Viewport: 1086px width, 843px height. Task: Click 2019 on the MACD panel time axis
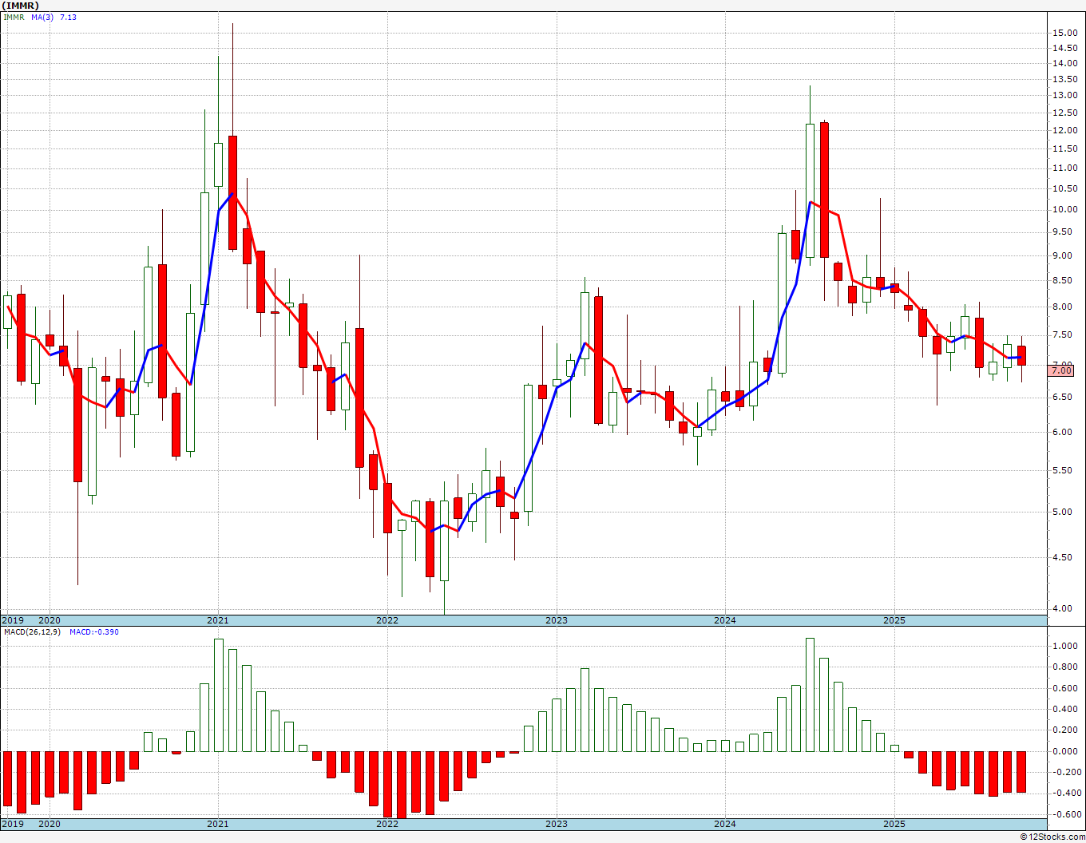(12, 824)
